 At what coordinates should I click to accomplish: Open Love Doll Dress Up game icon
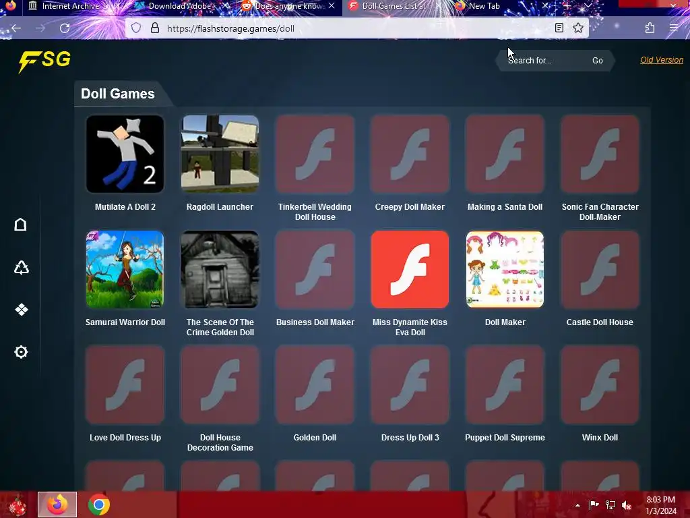point(125,384)
